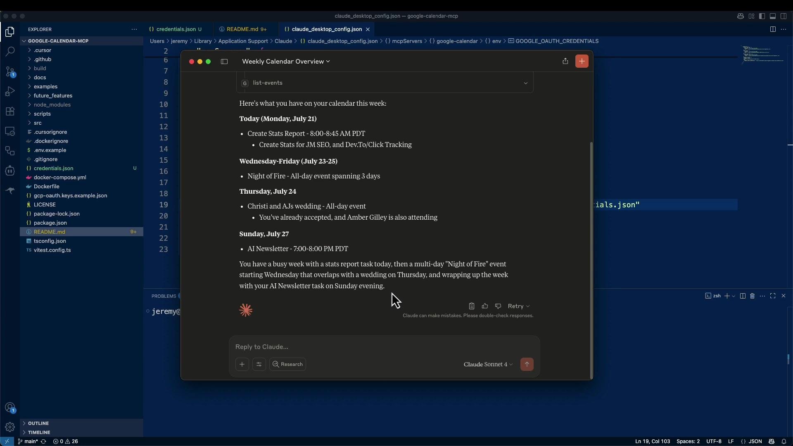The image size is (793, 446).
Task: Click main branch in status bar
Action: pyautogui.click(x=28, y=441)
